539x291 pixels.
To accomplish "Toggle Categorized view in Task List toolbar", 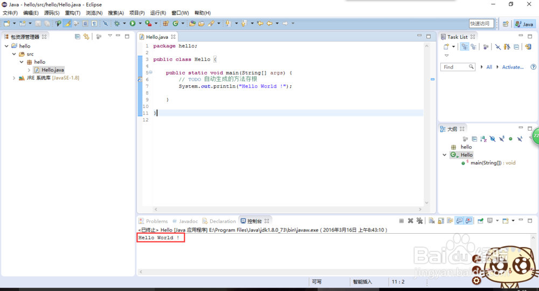I will pos(465,47).
